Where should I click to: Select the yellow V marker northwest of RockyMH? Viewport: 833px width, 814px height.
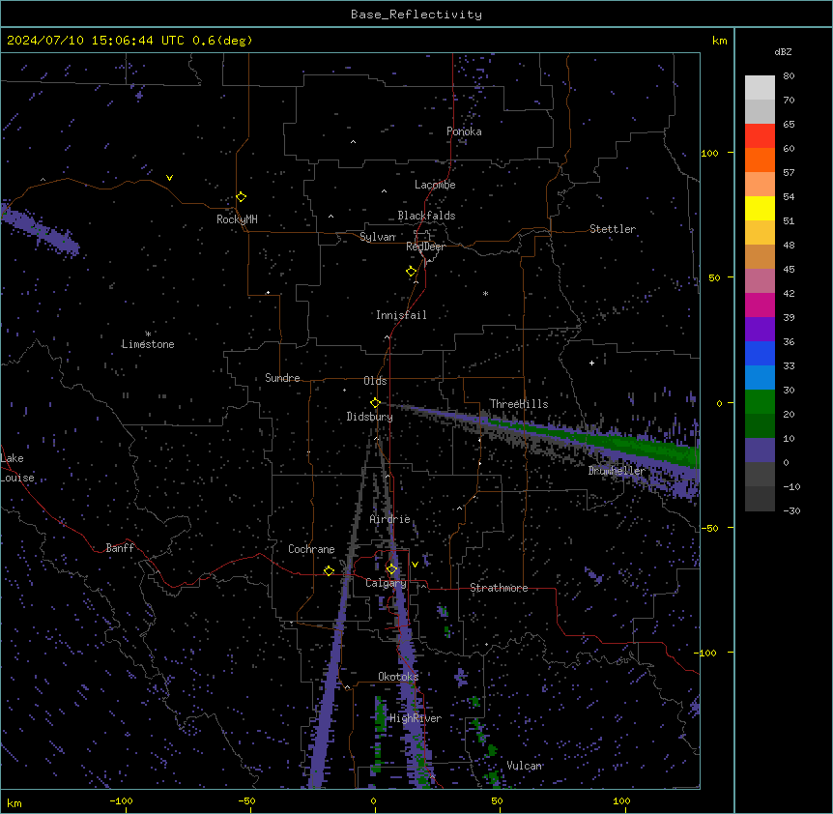[x=169, y=178]
